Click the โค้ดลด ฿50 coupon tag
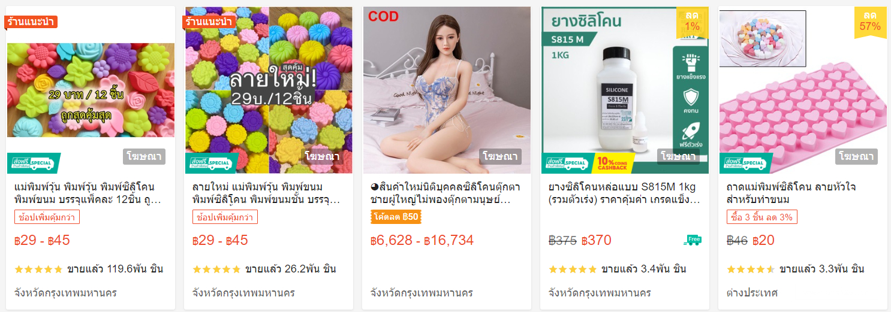 [396, 217]
